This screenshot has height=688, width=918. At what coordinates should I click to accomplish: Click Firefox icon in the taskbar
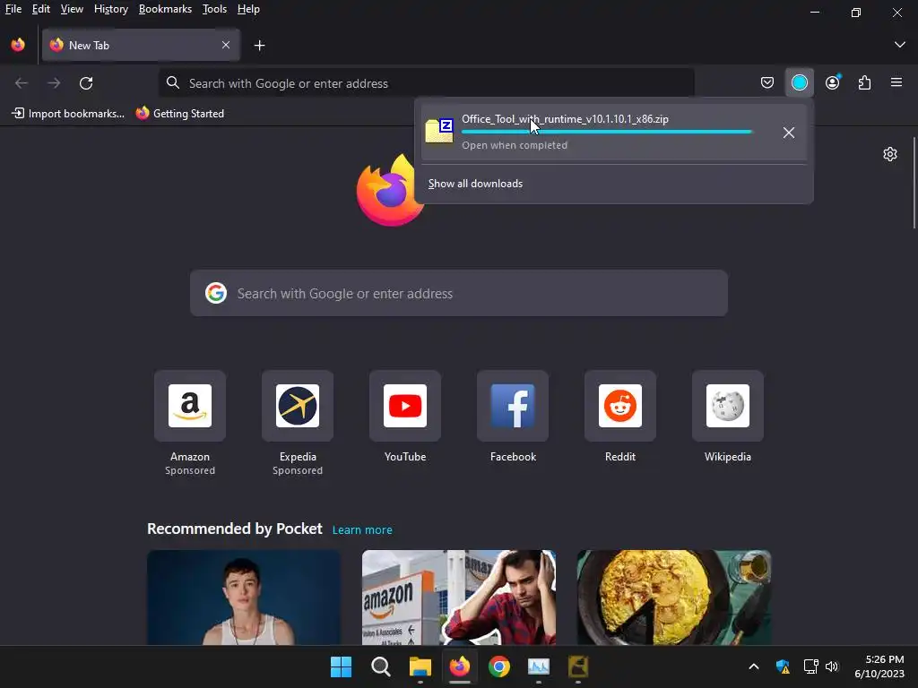460,666
